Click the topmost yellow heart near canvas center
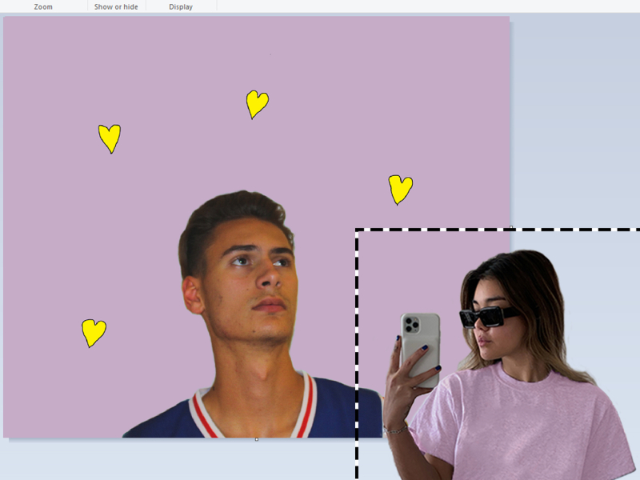 [256, 102]
